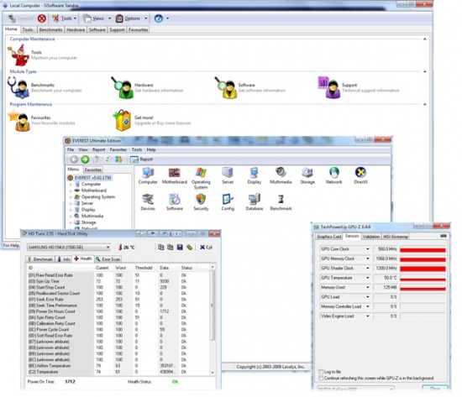Open Software module icon in Sandra
Viewport: 462px width, 397px height.
[x=226, y=88]
